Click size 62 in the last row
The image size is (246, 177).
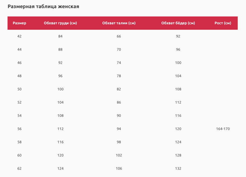coord(19,169)
